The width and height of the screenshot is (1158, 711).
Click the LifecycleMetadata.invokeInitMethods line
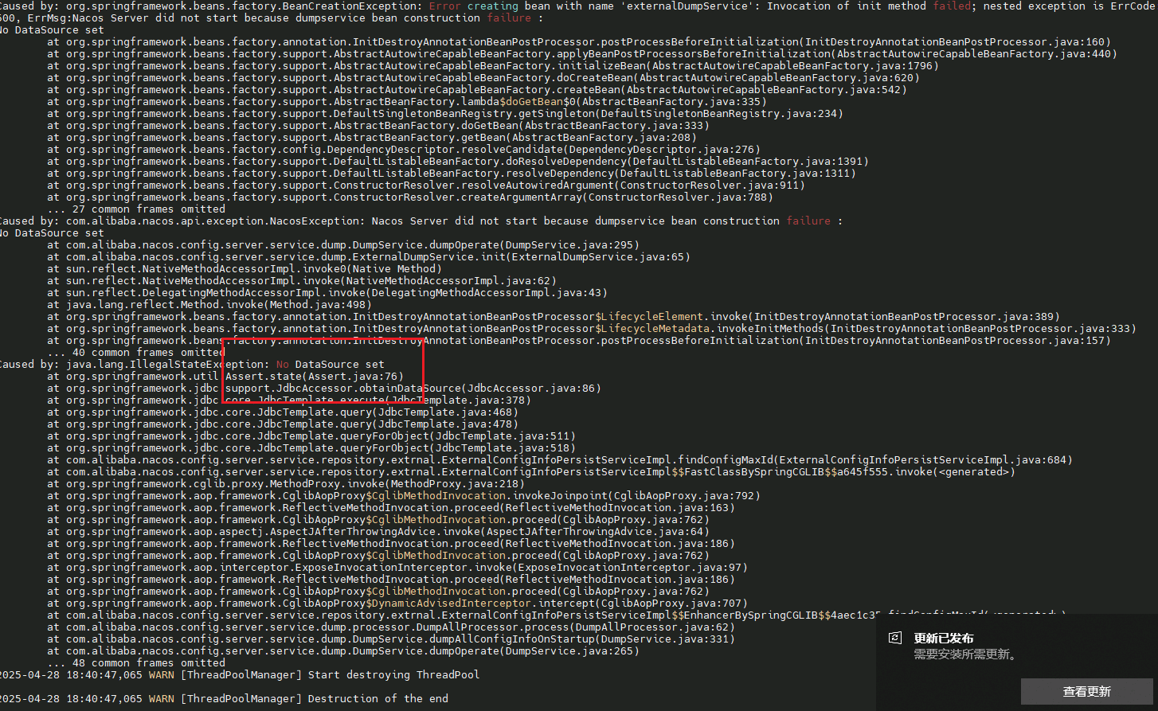click(591, 328)
